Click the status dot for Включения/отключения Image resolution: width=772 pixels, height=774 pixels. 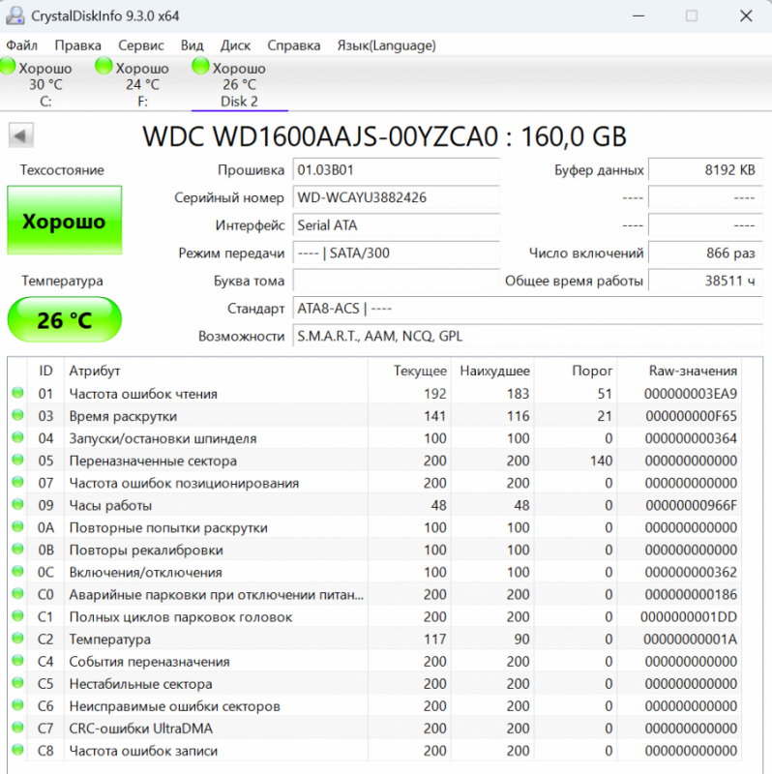[x=17, y=571]
